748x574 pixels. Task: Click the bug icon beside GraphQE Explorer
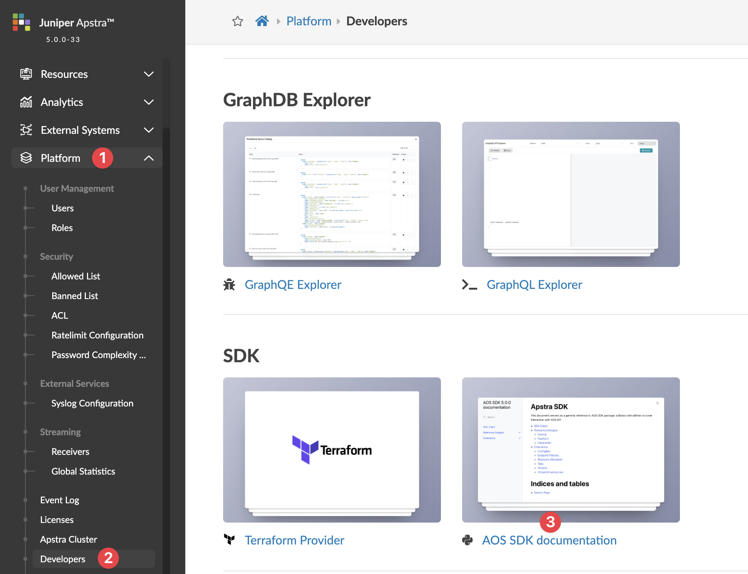(229, 285)
